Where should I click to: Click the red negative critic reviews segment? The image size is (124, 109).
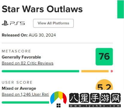point(112,71)
